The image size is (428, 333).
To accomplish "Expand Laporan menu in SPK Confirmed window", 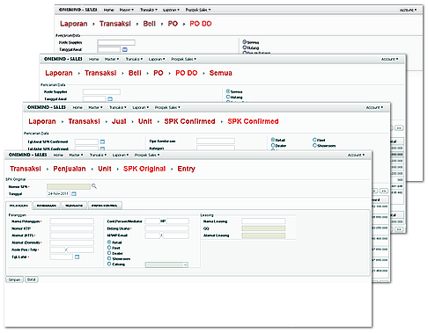I will pyautogui.click(x=141, y=107).
